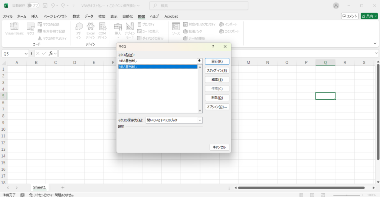
Task: Expand the Name Box dropdown arrow
Action: (x=26, y=54)
